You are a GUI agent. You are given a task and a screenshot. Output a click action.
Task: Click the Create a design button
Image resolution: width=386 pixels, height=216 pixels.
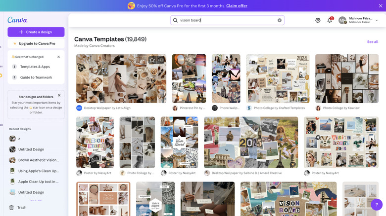tap(36, 32)
